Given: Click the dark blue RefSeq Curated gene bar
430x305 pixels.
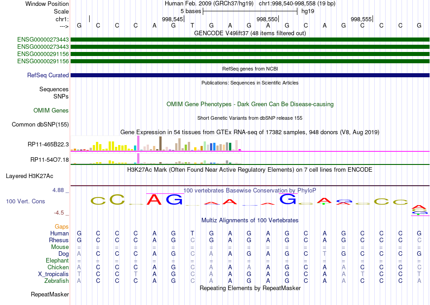Looking at the screenshot, I should (250, 75).
